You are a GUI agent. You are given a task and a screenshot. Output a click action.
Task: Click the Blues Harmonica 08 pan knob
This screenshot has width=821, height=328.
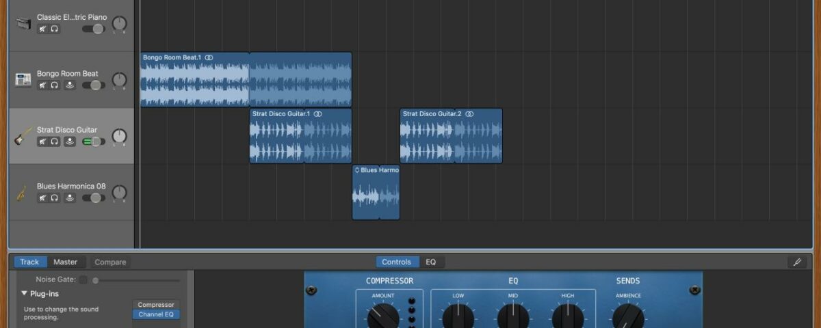point(120,193)
